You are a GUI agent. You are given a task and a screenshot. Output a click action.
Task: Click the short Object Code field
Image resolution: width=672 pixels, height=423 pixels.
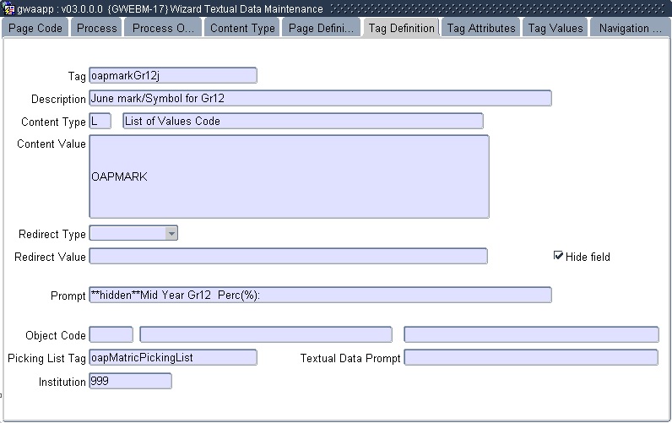pos(111,334)
